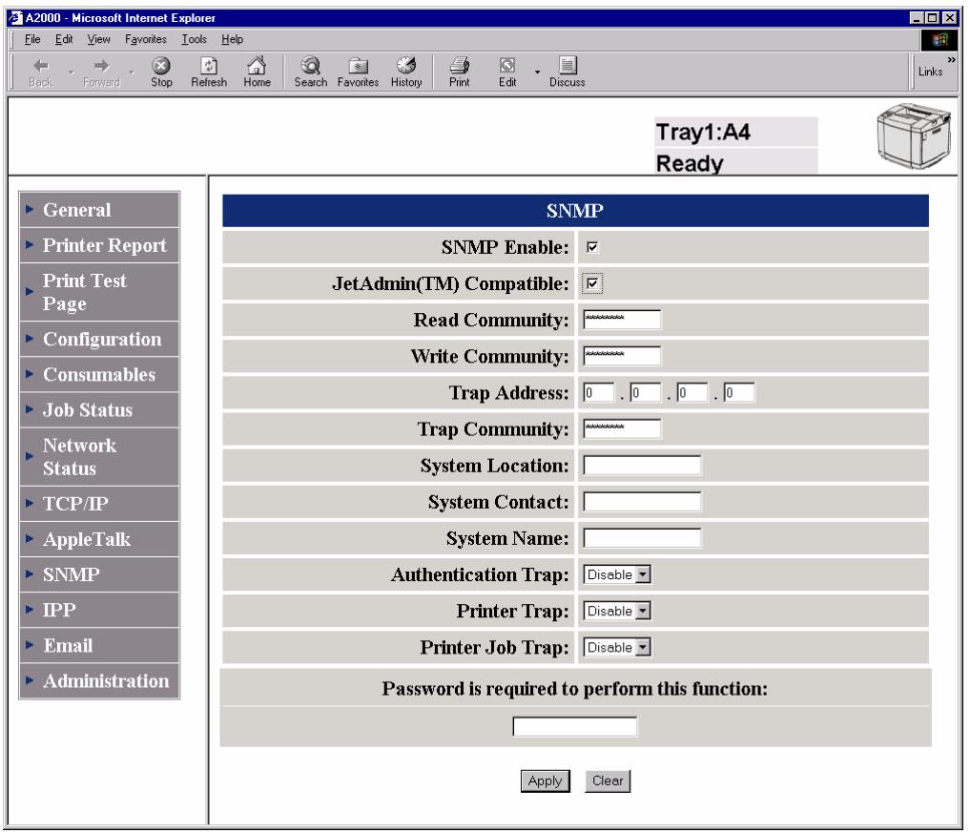The height and width of the screenshot is (833, 970).
Task: Stop the page loading
Action: click(x=161, y=72)
